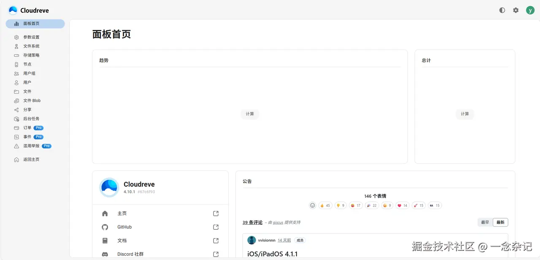Click the Discord 社群 icon

tap(105, 254)
